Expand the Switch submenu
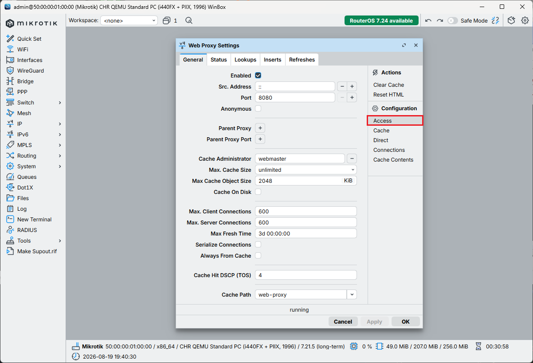533x363 pixels. point(60,103)
